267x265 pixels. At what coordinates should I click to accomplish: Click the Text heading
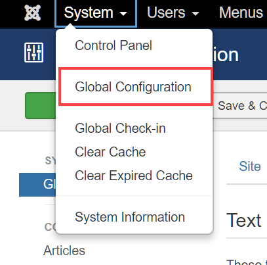pos(244,220)
